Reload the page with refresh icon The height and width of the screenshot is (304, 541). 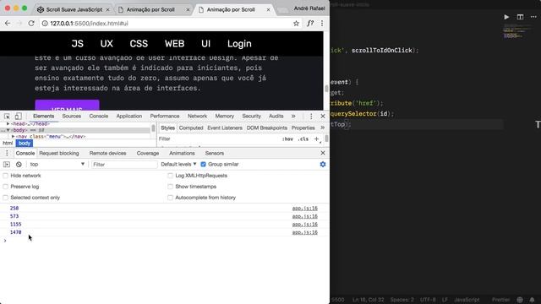tap(31, 24)
